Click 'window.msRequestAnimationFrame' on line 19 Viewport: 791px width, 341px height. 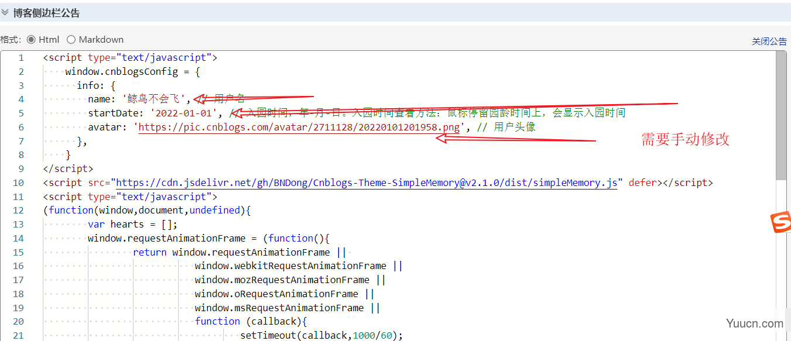(279, 308)
